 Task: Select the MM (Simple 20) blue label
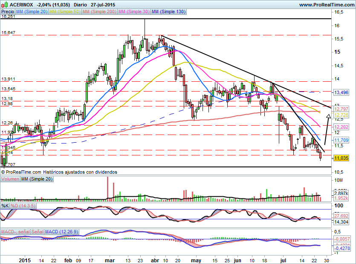point(32,11)
